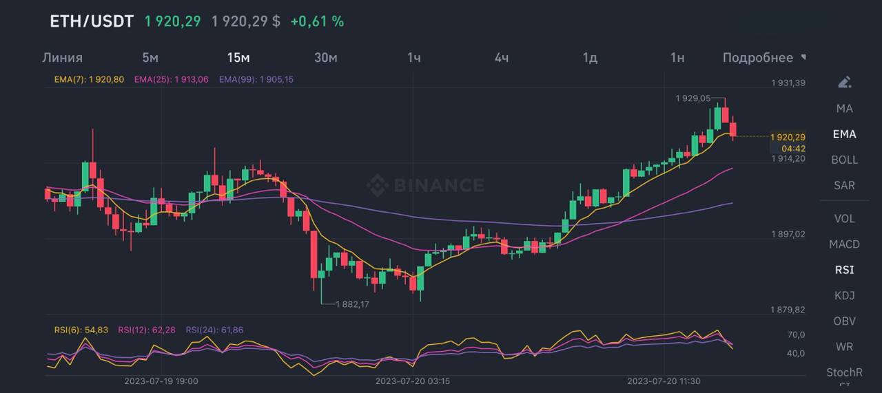
Task: Select the 15м timeframe
Action: (x=238, y=58)
